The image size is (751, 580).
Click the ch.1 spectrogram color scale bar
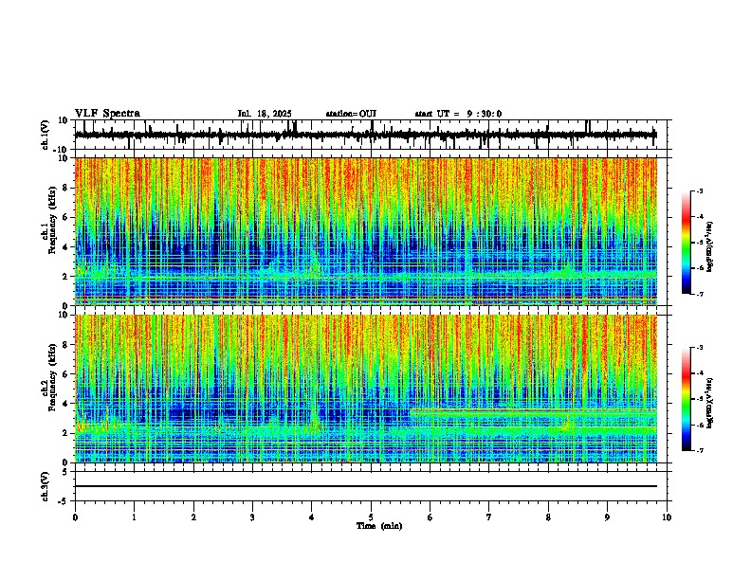coord(686,243)
